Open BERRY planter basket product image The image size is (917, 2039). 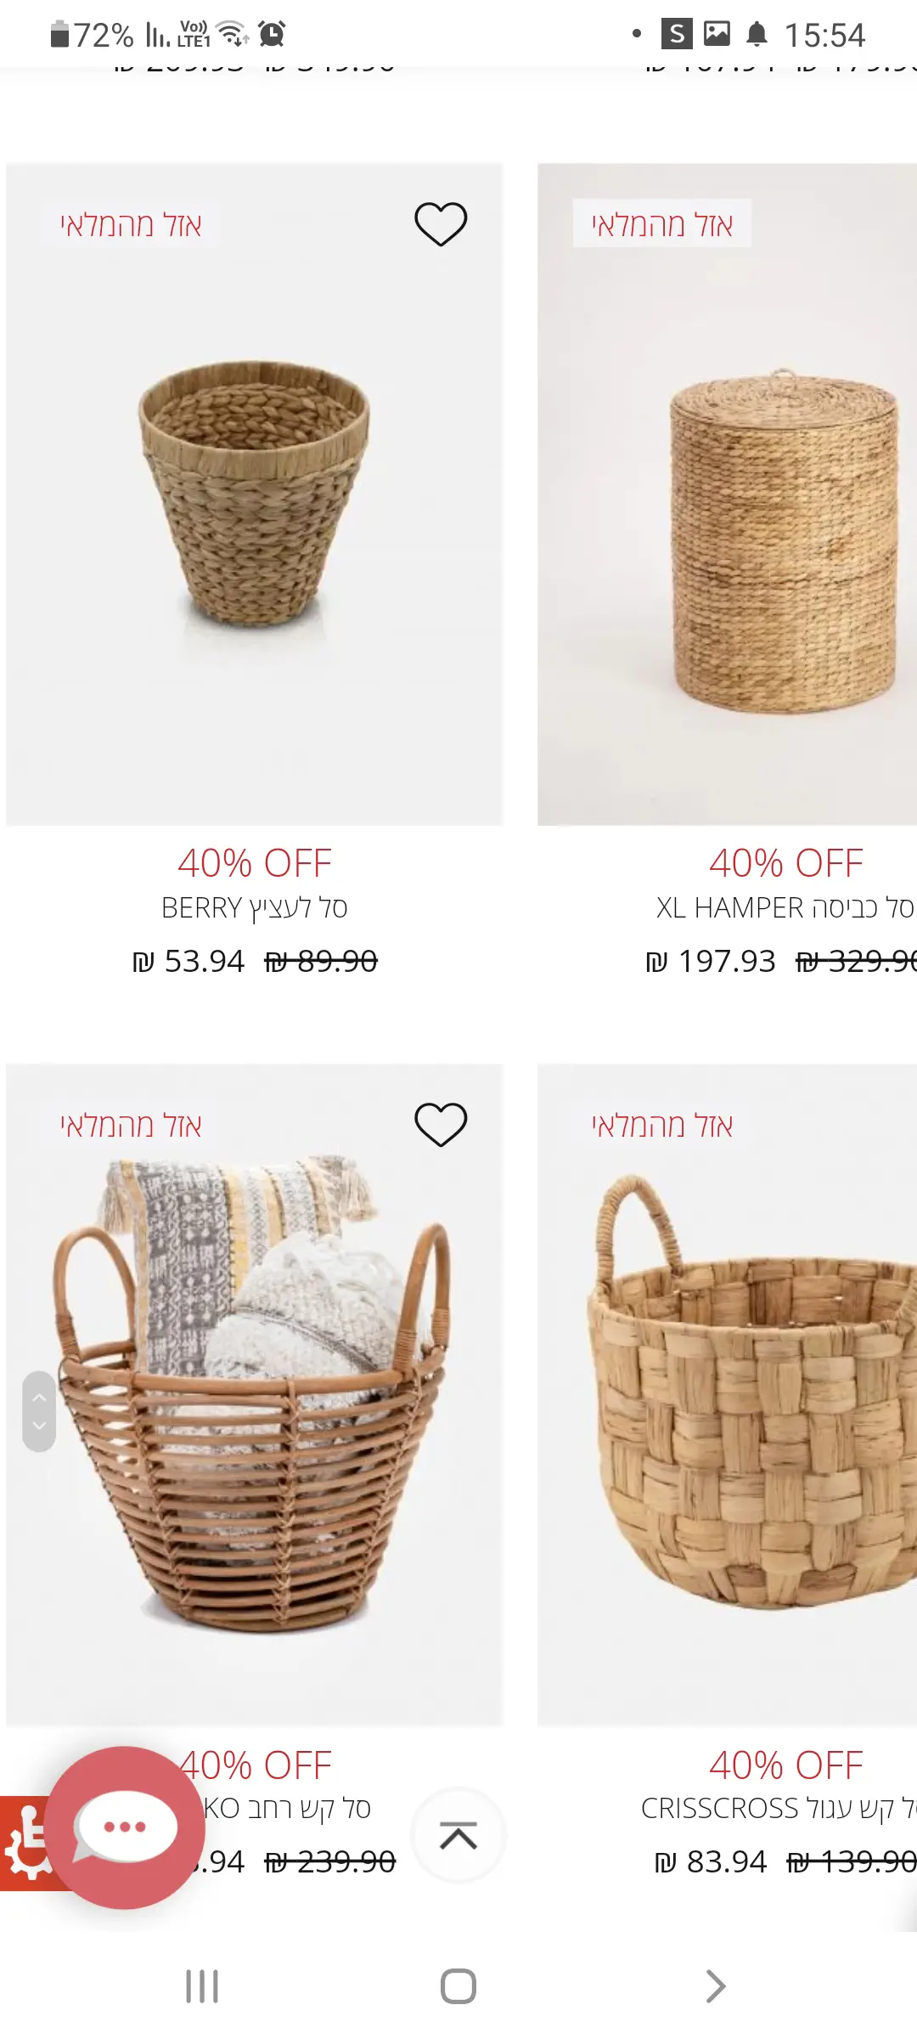255,494
